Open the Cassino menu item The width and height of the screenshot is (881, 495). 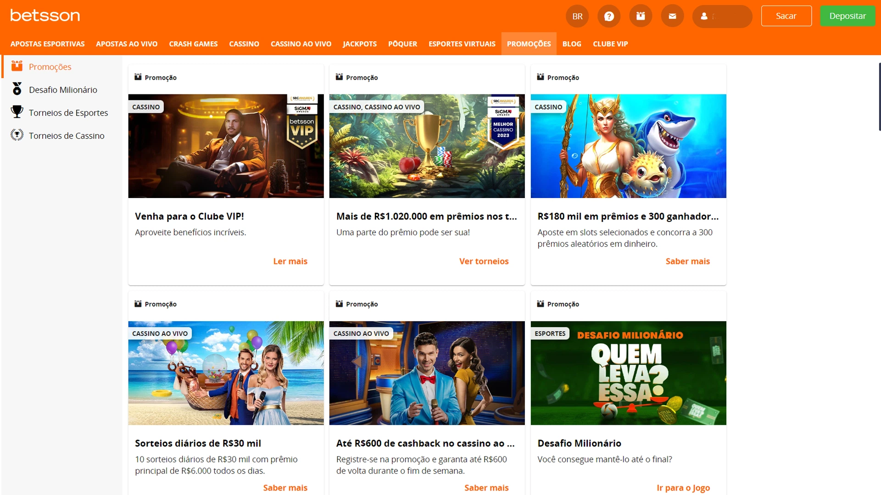click(244, 44)
